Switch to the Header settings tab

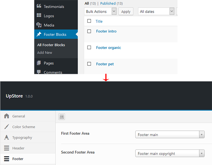click(x=18, y=148)
